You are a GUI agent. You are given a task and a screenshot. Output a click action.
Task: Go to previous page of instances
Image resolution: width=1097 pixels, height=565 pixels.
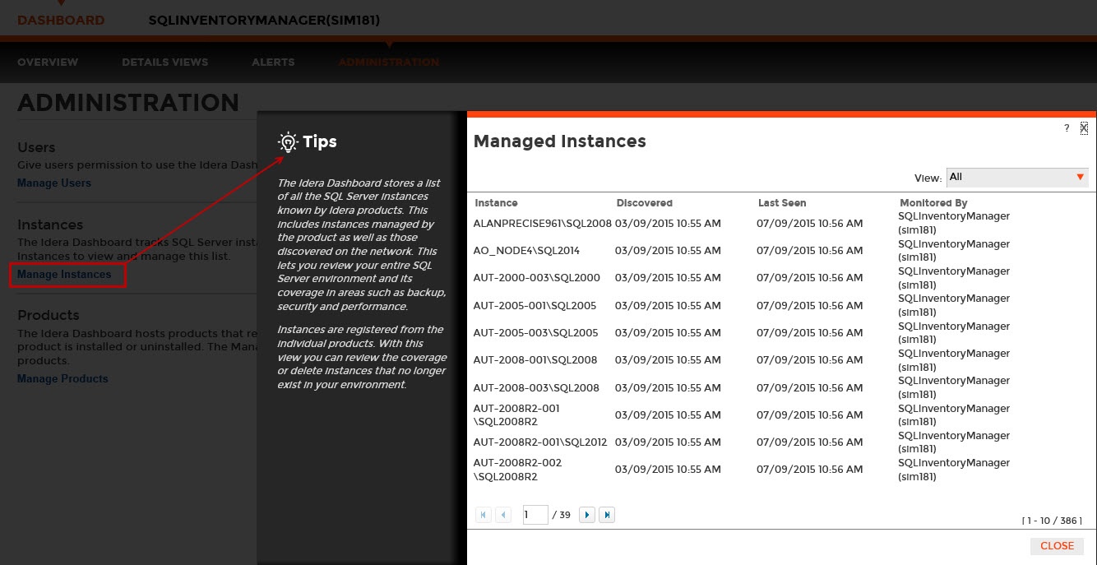(504, 515)
